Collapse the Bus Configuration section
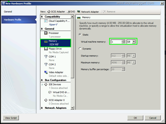 tap(42, 80)
